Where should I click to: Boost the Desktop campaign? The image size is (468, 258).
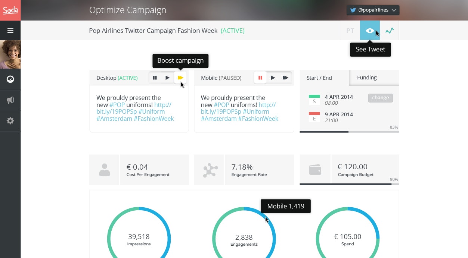coord(180,78)
